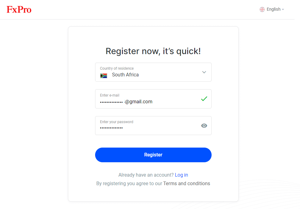
Task: Click the small arrow beside English
Action: 283,9
